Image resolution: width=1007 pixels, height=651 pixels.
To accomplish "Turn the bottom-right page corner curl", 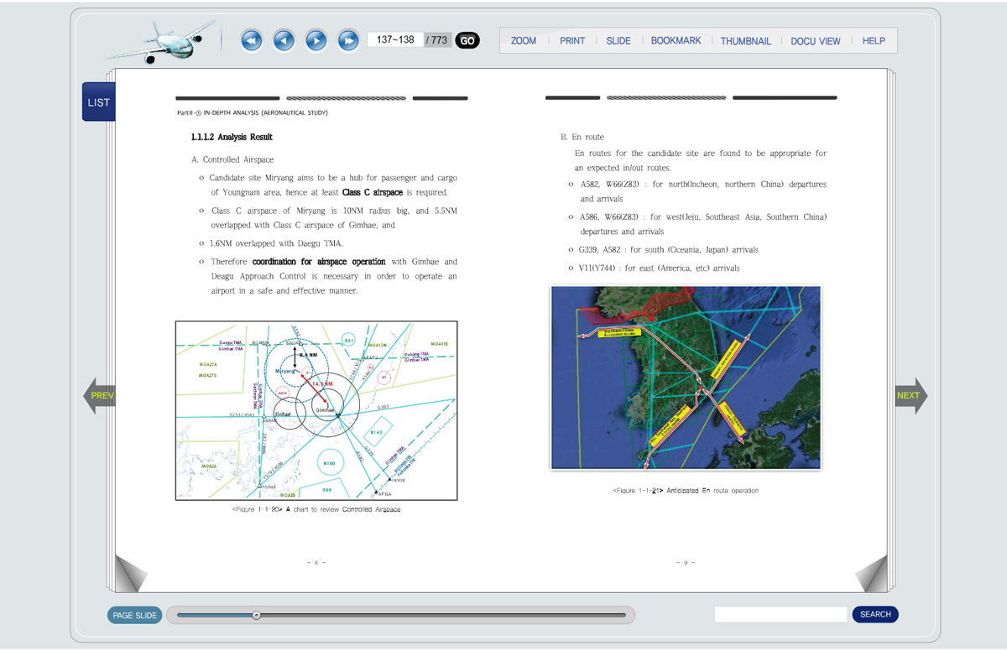I will point(872,575).
